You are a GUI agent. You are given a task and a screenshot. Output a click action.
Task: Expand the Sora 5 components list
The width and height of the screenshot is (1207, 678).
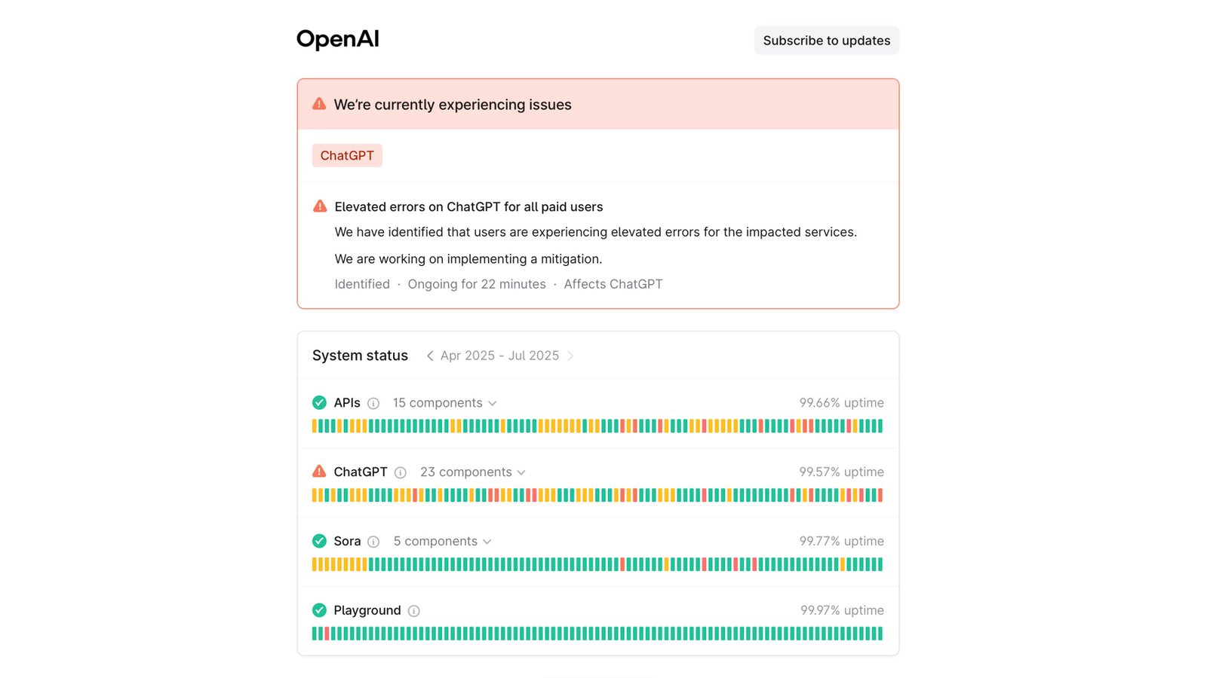pos(442,542)
